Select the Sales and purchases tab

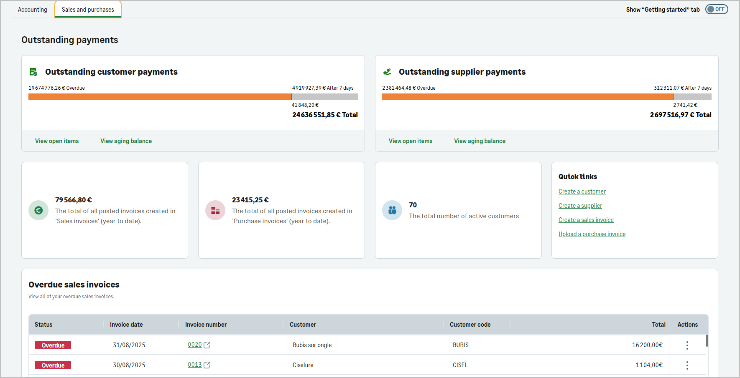(x=88, y=10)
